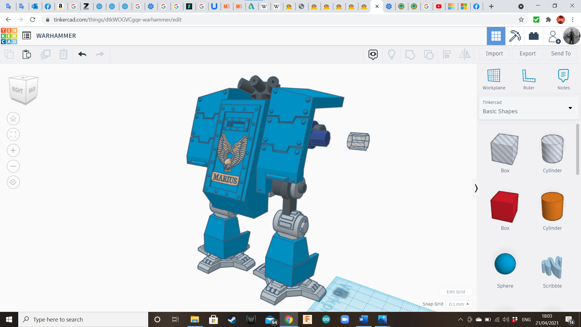This screenshot has height=327, width=581.
Task: Select the Ruler tool
Action: pos(529,76)
